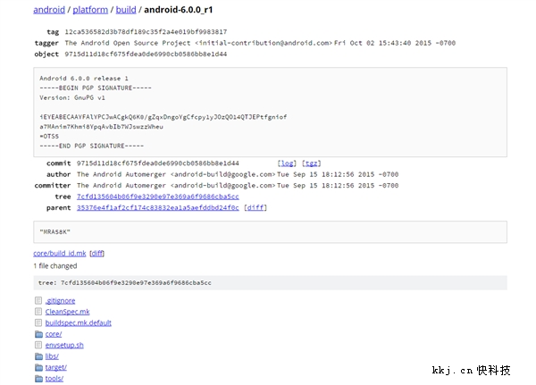Open the target/ directory link
The width and height of the screenshot is (536, 385).
click(x=55, y=367)
